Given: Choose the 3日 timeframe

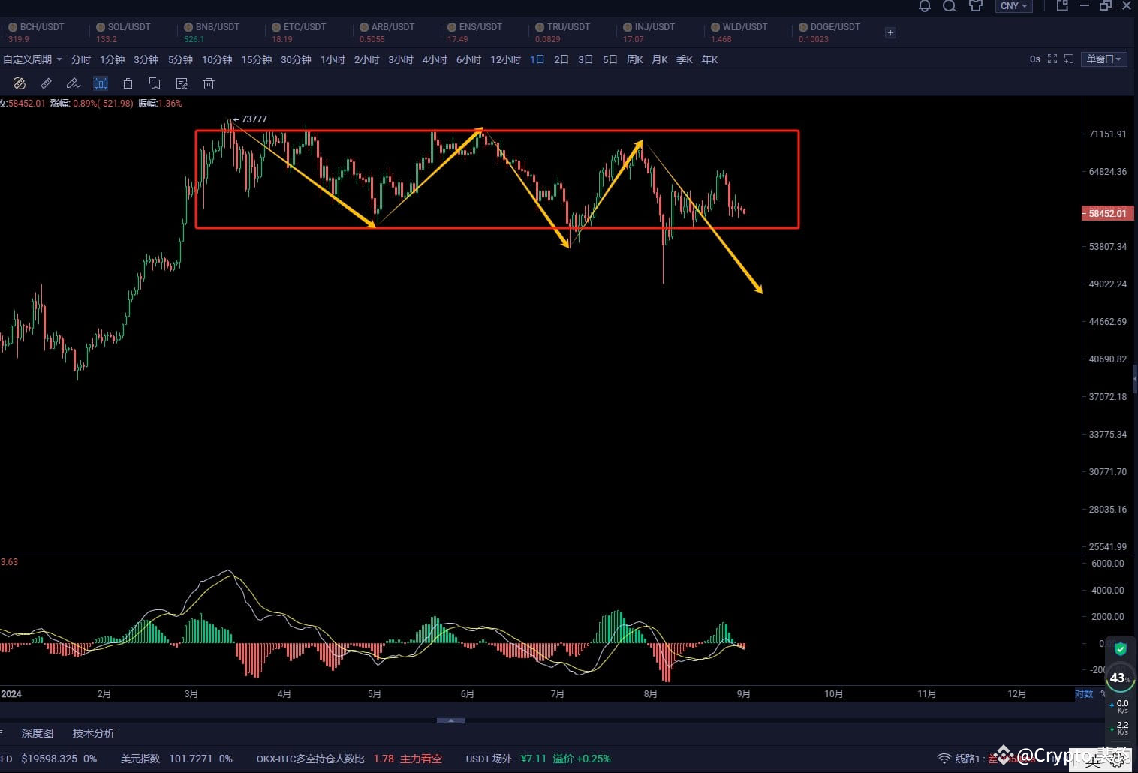Looking at the screenshot, I should coord(586,59).
